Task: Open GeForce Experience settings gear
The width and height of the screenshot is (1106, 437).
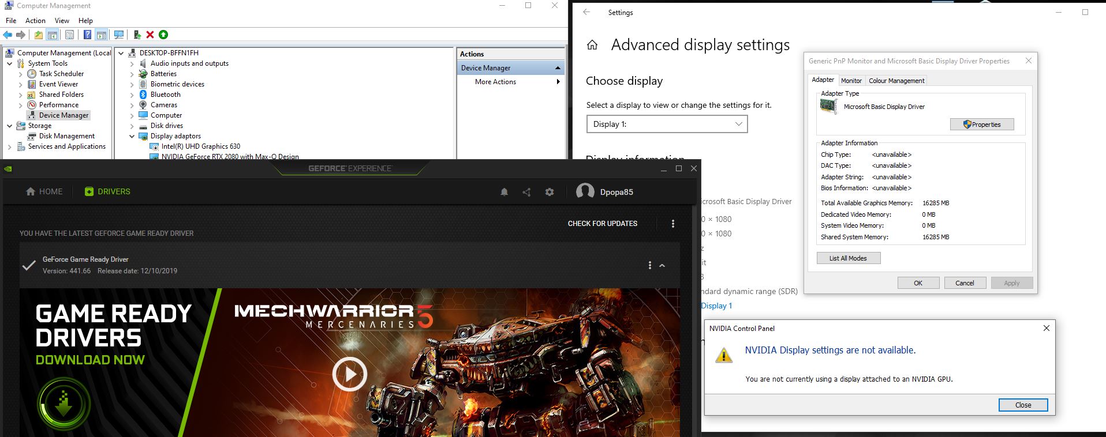Action: pos(550,192)
